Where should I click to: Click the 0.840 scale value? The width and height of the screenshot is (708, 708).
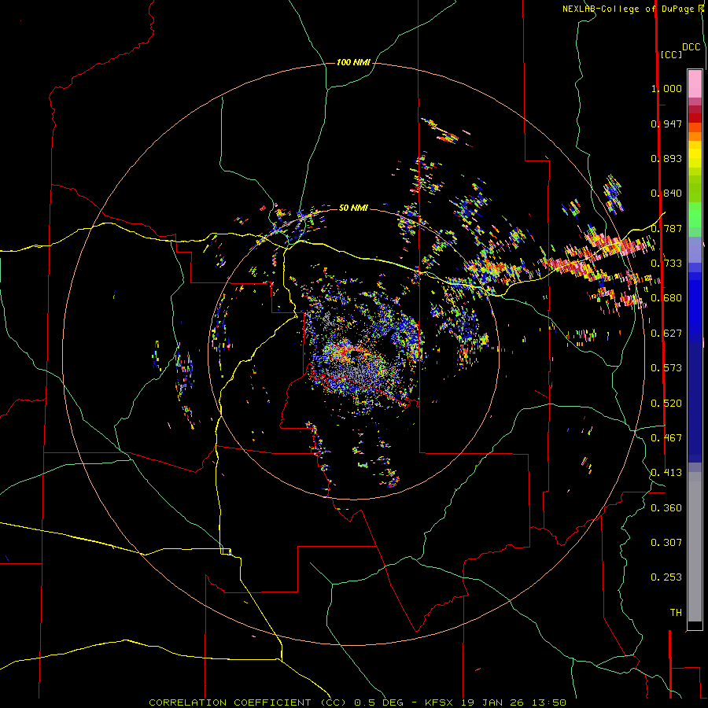pos(666,194)
